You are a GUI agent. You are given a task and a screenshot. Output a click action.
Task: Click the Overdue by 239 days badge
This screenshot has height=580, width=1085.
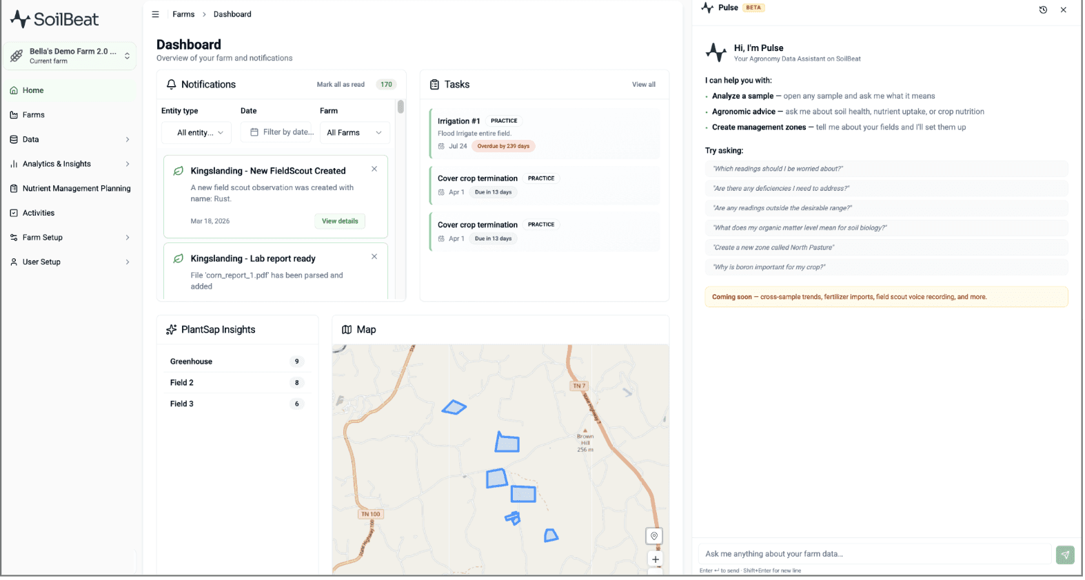tap(504, 146)
